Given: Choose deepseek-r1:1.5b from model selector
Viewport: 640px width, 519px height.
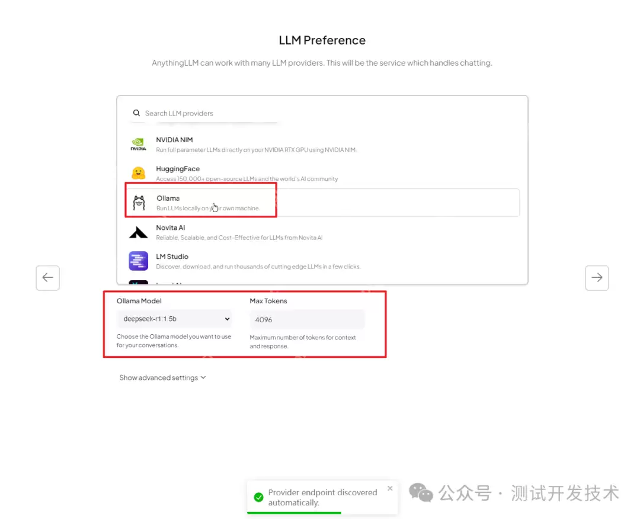Looking at the screenshot, I should tap(174, 319).
